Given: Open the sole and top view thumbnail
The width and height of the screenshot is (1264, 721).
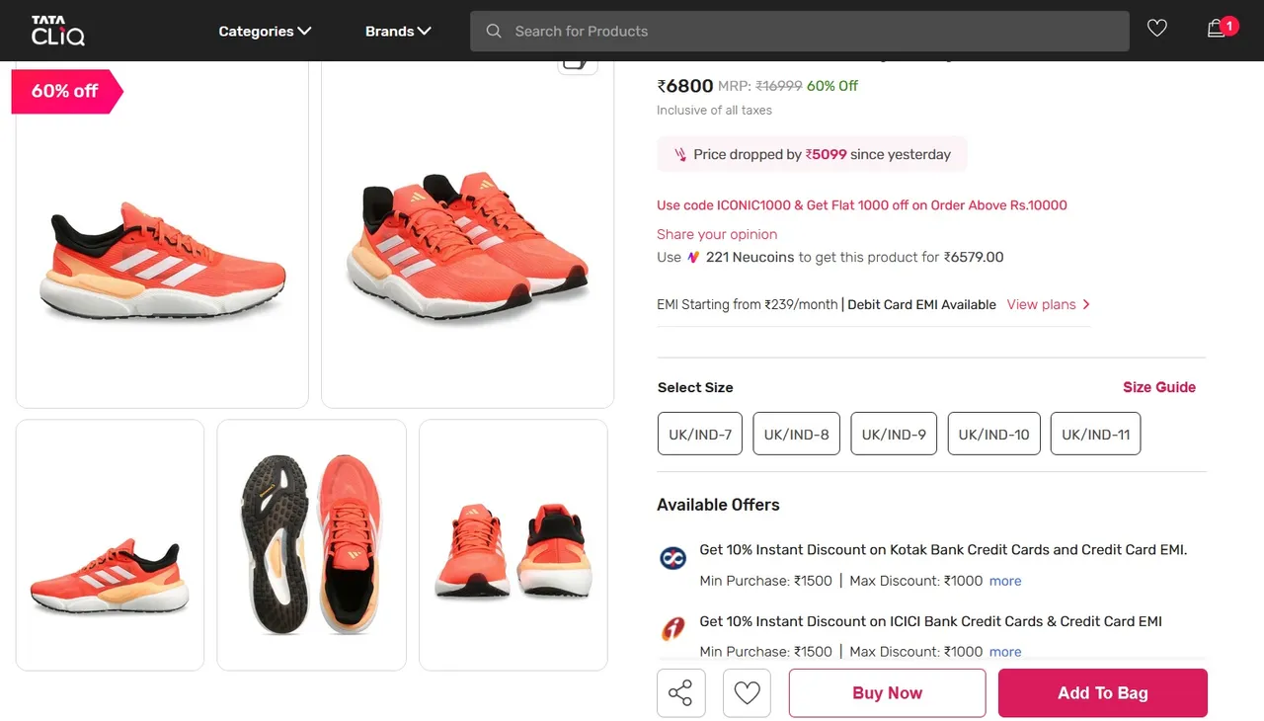Looking at the screenshot, I should [311, 545].
